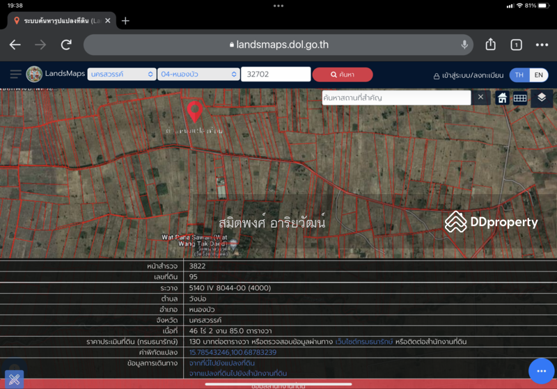
Task: Click the home icon on map toolbar
Action: pyautogui.click(x=502, y=98)
